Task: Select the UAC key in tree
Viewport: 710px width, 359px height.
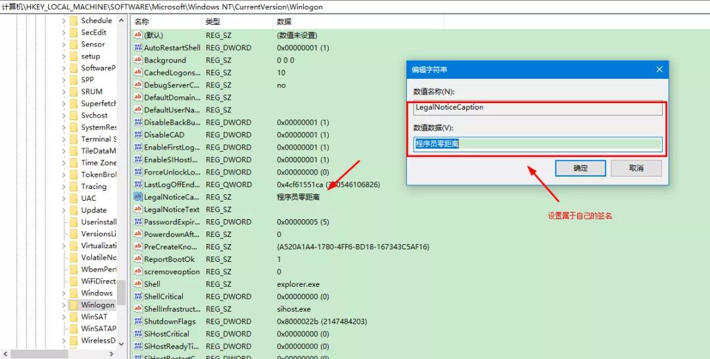Action: [x=89, y=198]
